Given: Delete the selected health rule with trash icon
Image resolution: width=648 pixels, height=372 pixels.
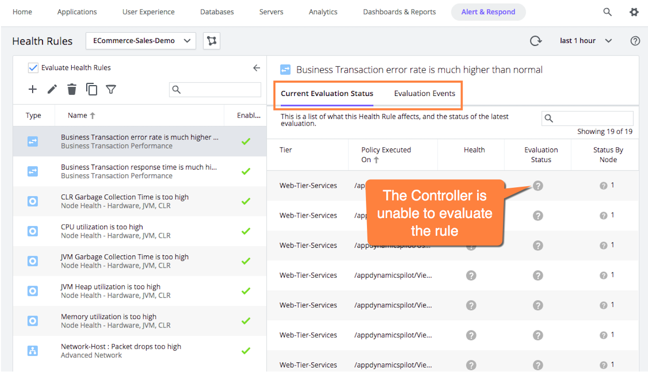Looking at the screenshot, I should point(72,89).
